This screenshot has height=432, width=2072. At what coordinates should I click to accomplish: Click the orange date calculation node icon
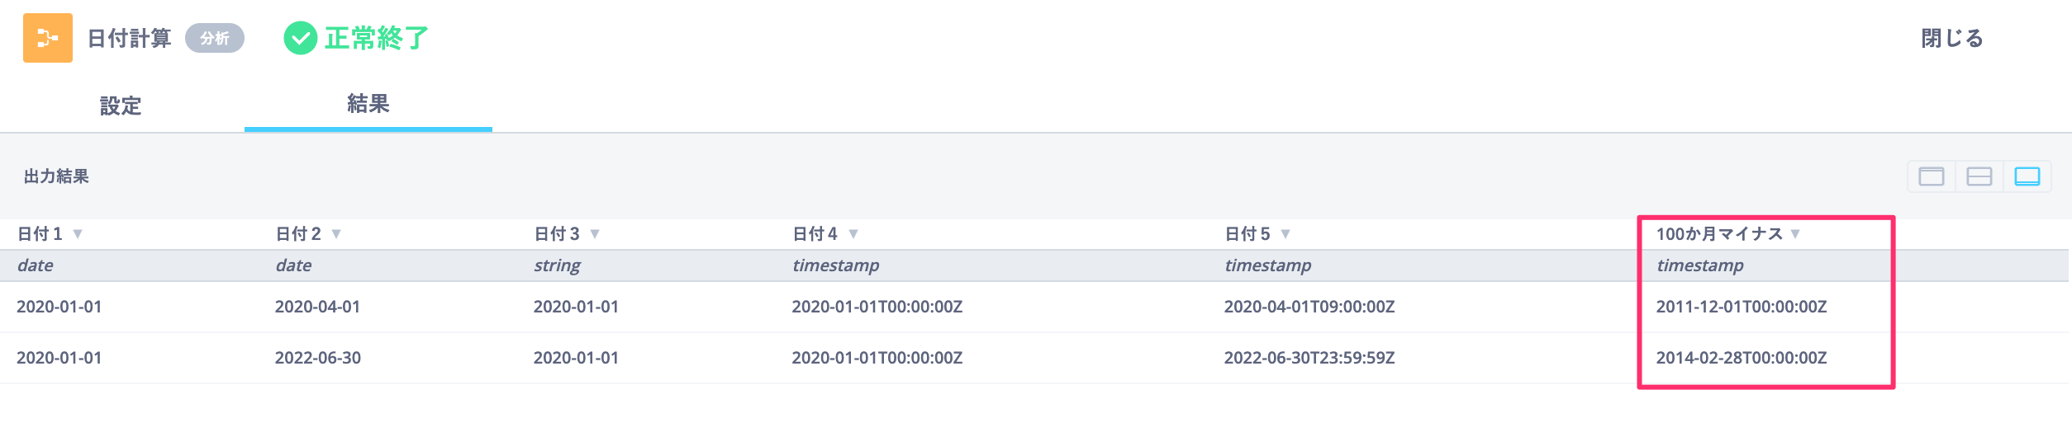click(48, 38)
